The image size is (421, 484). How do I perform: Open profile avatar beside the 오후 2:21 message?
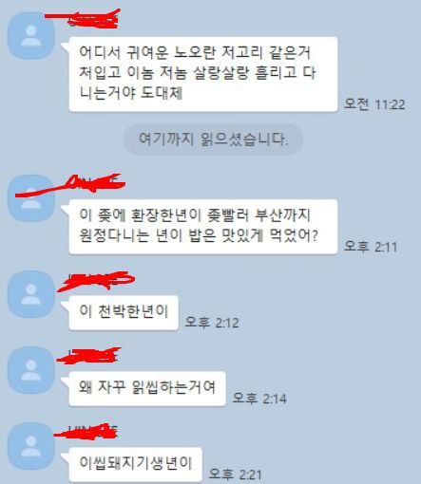coord(31,446)
